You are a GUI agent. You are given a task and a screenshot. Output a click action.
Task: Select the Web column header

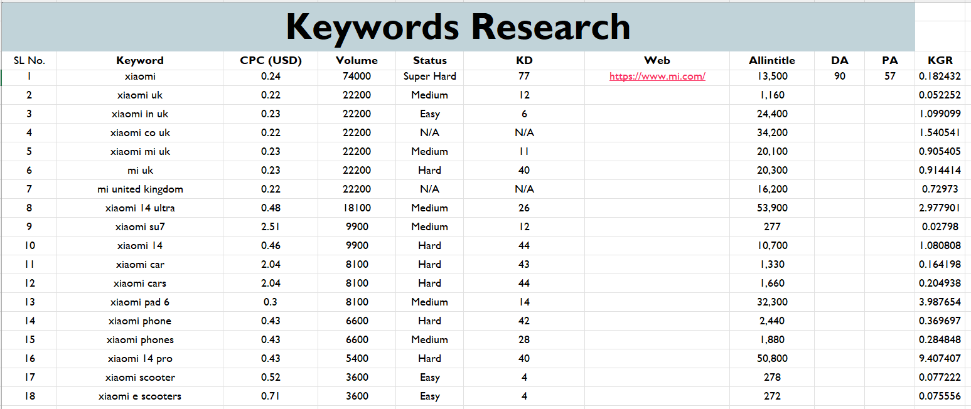tap(657, 61)
